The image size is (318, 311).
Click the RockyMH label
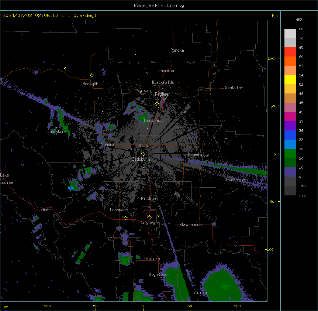[90, 84]
